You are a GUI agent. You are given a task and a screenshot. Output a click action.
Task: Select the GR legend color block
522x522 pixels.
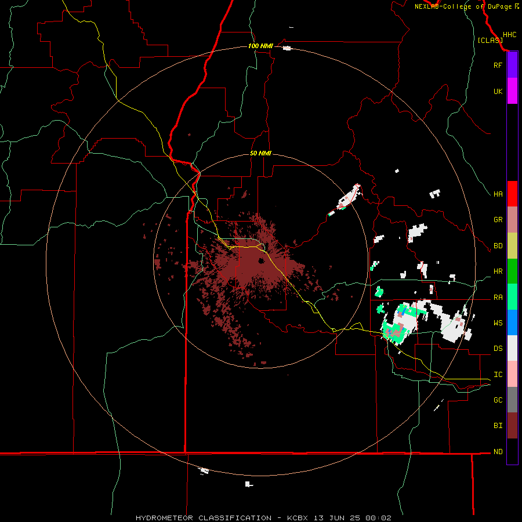[512, 220]
